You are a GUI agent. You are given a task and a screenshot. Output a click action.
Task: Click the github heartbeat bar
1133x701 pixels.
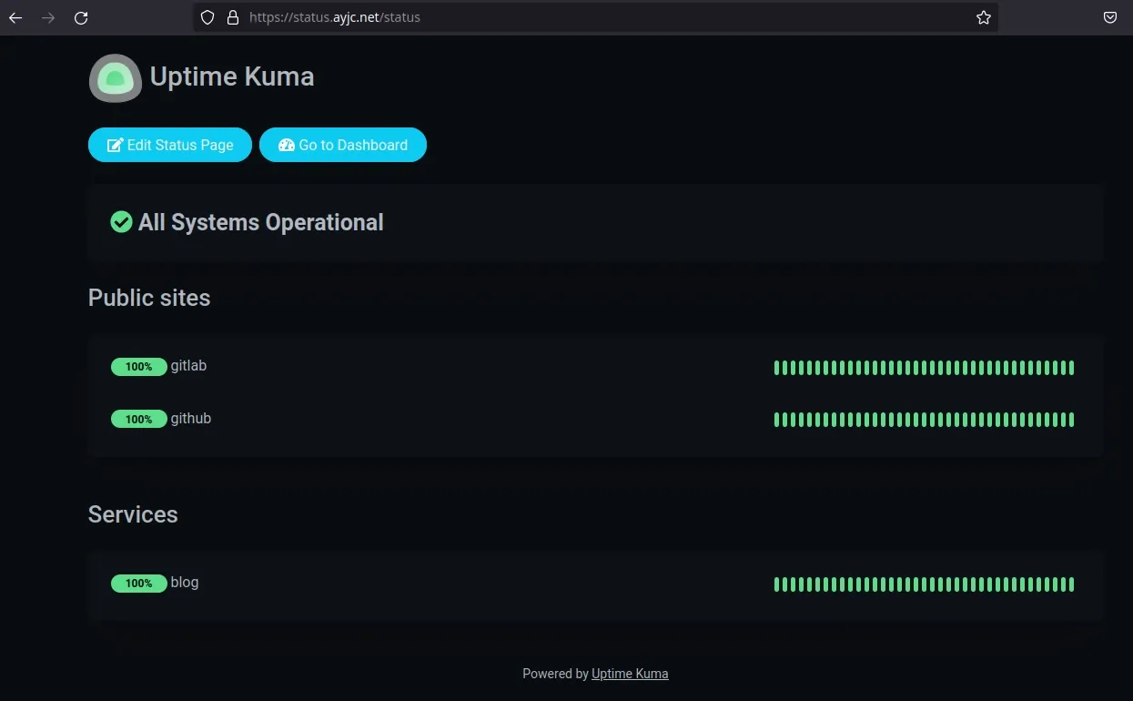point(924,420)
